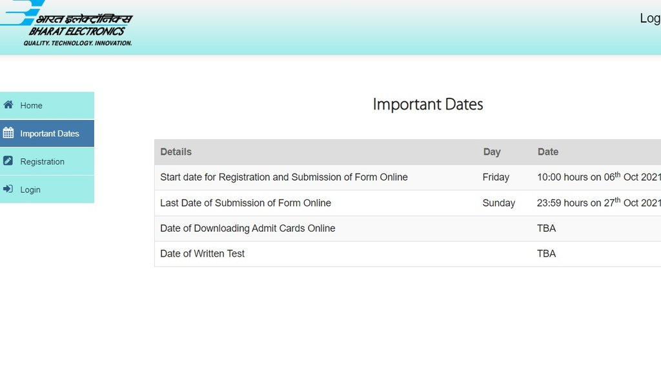The height and width of the screenshot is (367, 661).
Task: Click the house icon beside Home
Action: point(8,105)
